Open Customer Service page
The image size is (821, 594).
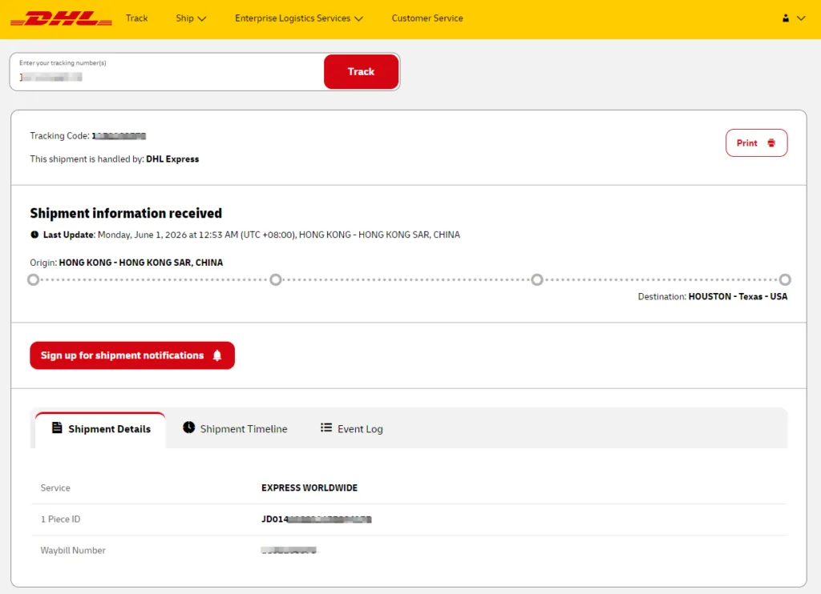[x=427, y=18]
